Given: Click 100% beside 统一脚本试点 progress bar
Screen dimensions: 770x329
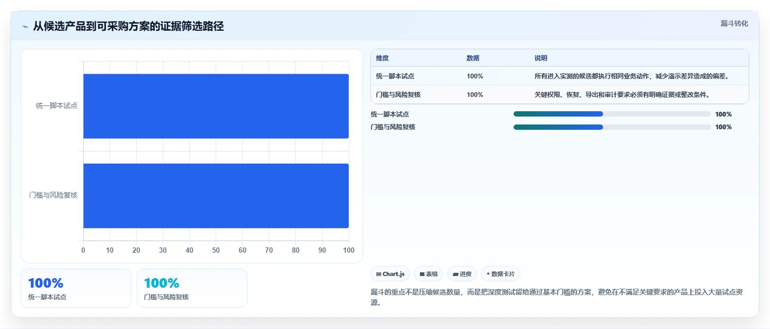Looking at the screenshot, I should point(723,114).
